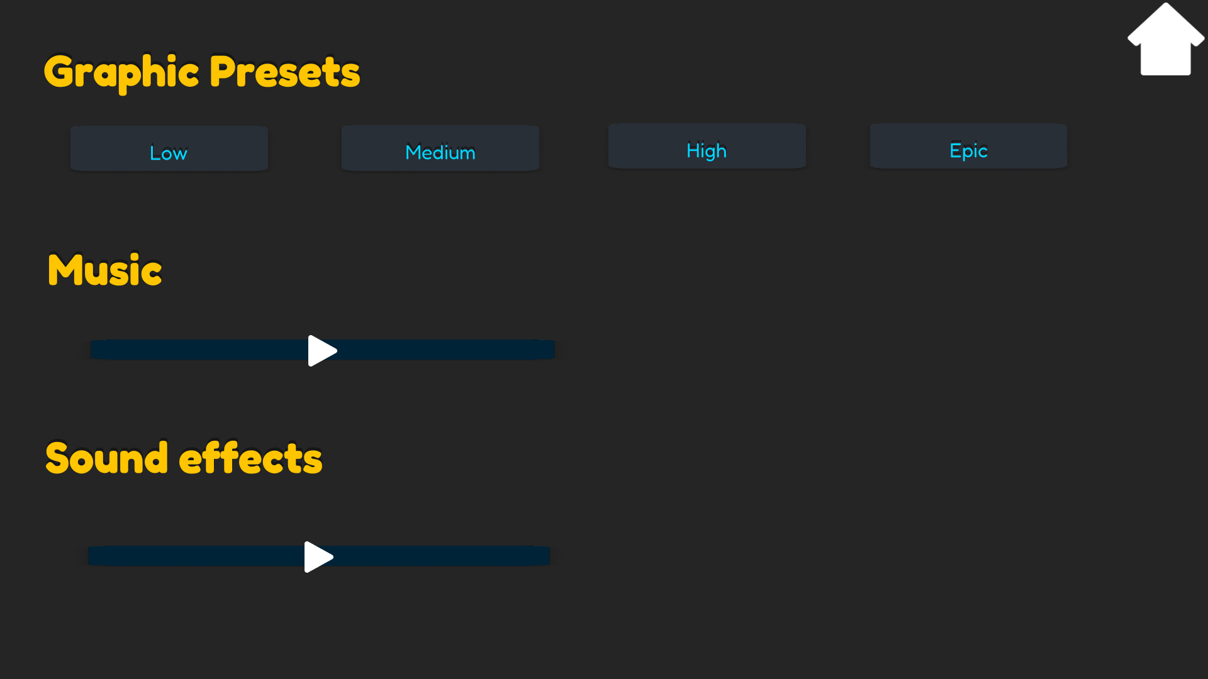Screen dimensions: 1208x679
Task: Click the far right end of Music slider
Action: tap(551, 350)
